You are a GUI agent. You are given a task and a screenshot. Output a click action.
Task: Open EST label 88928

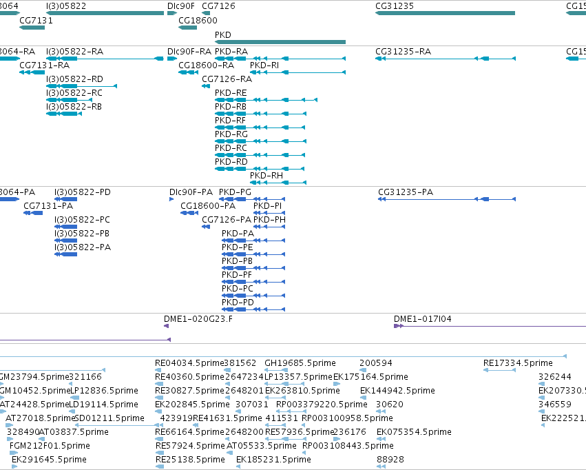[x=390, y=459]
